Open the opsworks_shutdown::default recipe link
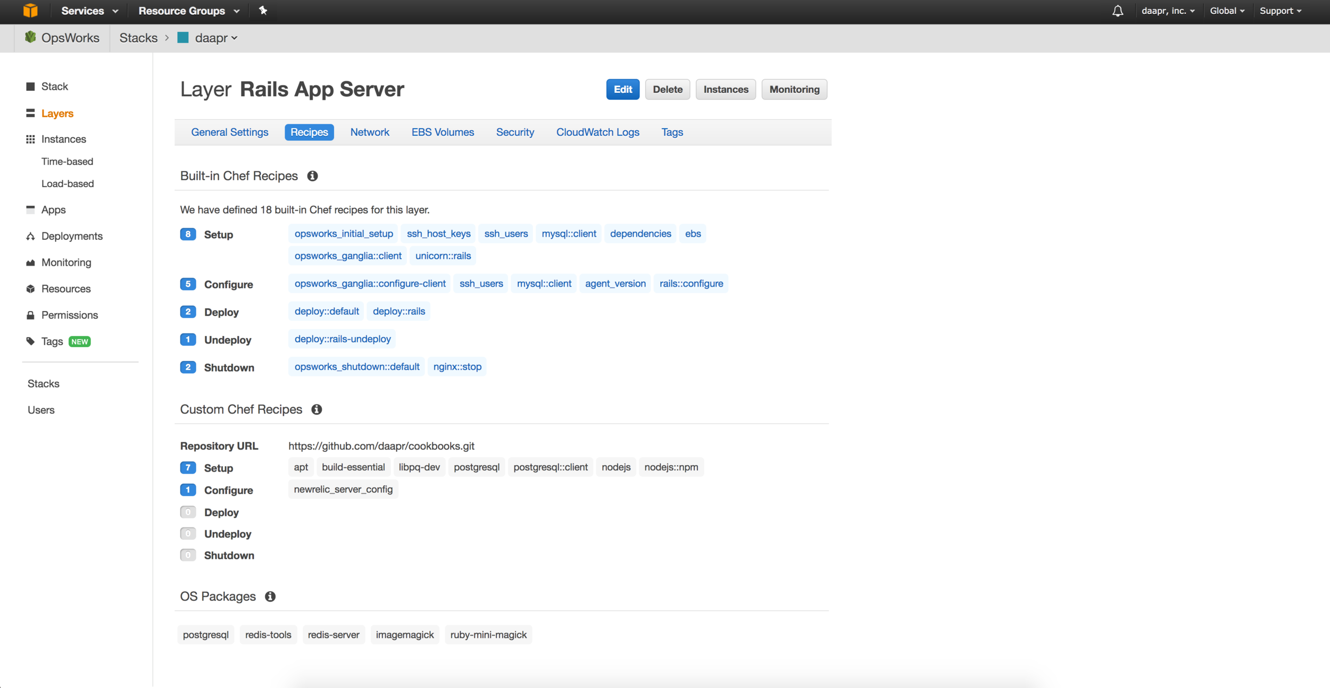This screenshot has width=1330, height=688. pos(357,367)
